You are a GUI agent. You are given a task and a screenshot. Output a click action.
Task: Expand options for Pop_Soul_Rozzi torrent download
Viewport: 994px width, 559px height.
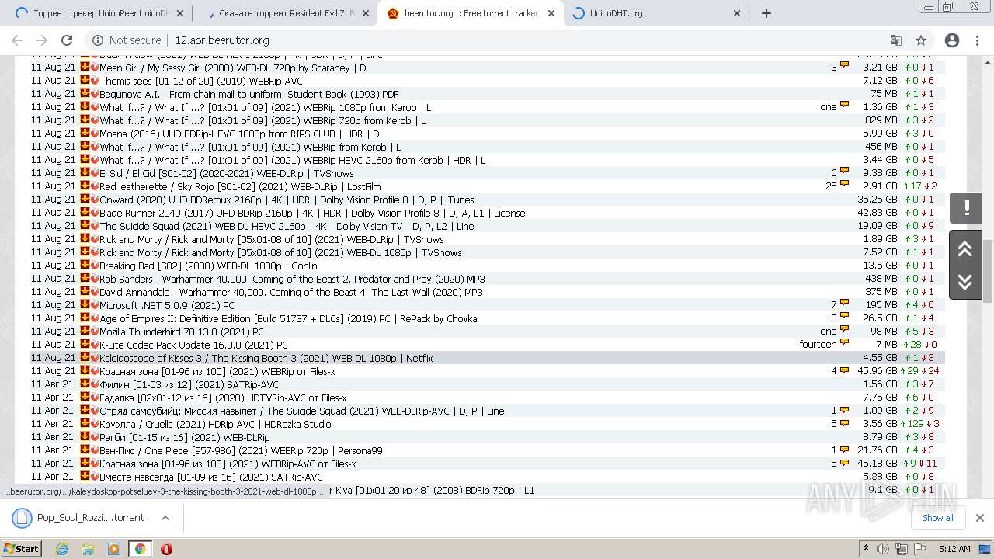(x=165, y=518)
